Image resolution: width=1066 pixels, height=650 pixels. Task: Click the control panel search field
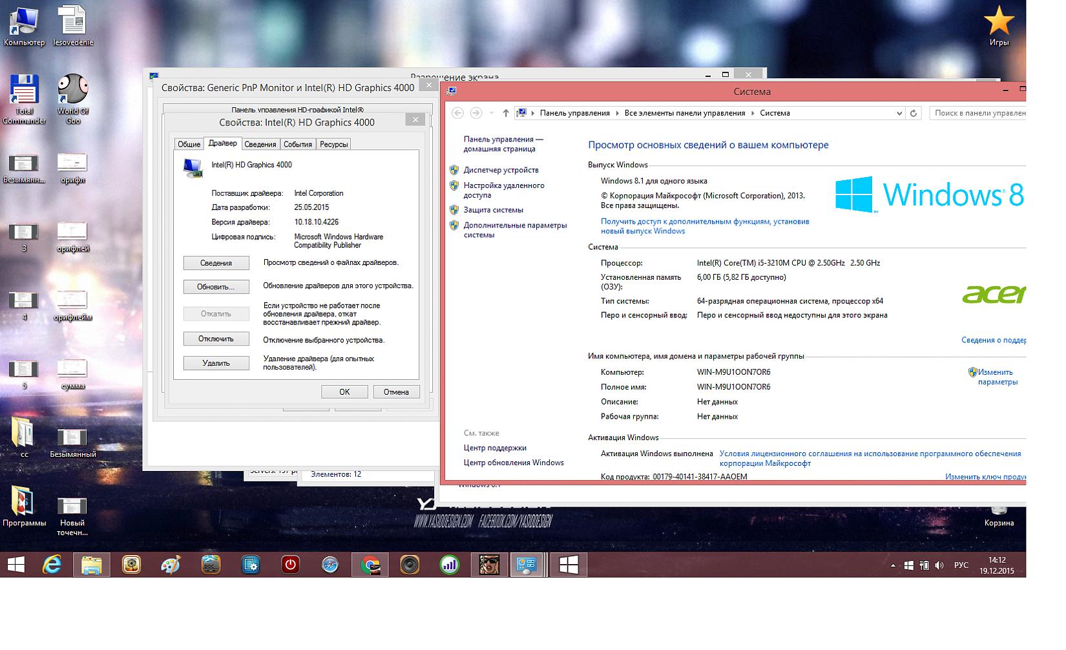[x=979, y=113]
